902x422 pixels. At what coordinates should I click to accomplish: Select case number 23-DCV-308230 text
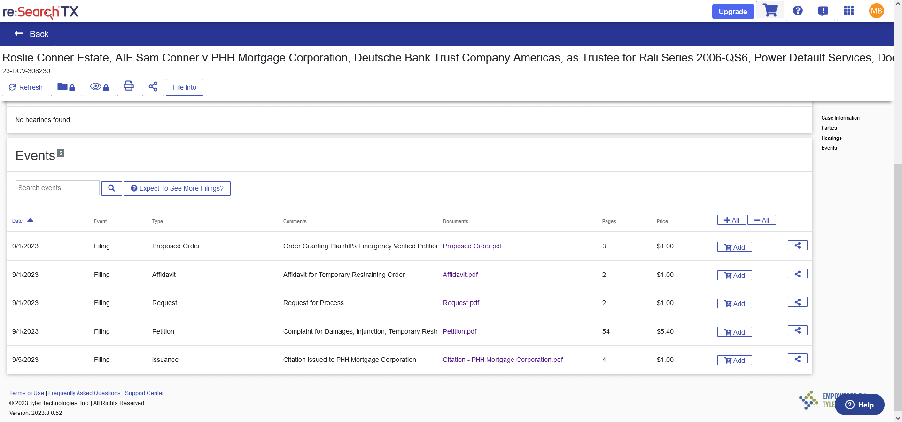(26, 71)
